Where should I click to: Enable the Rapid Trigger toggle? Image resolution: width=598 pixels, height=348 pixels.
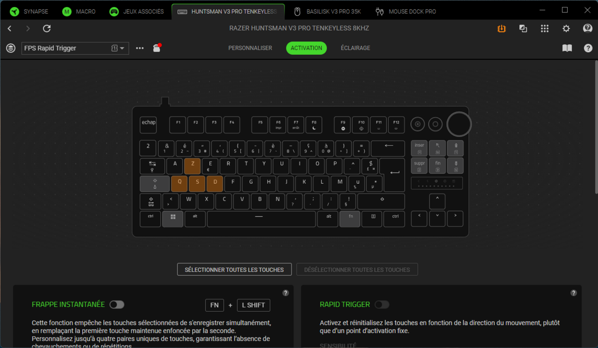click(x=382, y=304)
